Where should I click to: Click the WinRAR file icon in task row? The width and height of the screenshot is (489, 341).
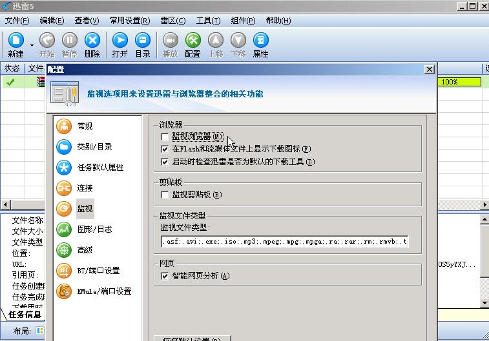[x=41, y=82]
